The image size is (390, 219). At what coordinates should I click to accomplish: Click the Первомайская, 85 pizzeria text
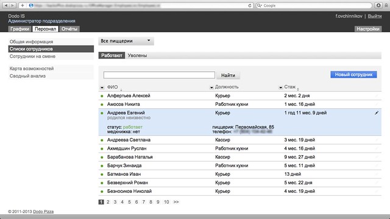click(255, 127)
